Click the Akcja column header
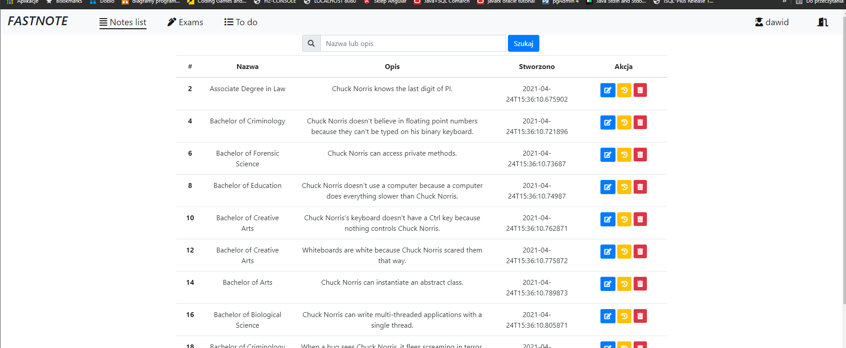This screenshot has width=846, height=348. 623,67
